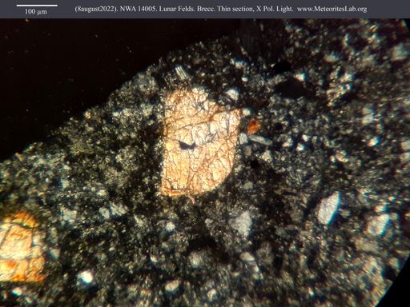Click the NWA 14005 caption text
This screenshot has height=307, width=410.
click(138, 9)
